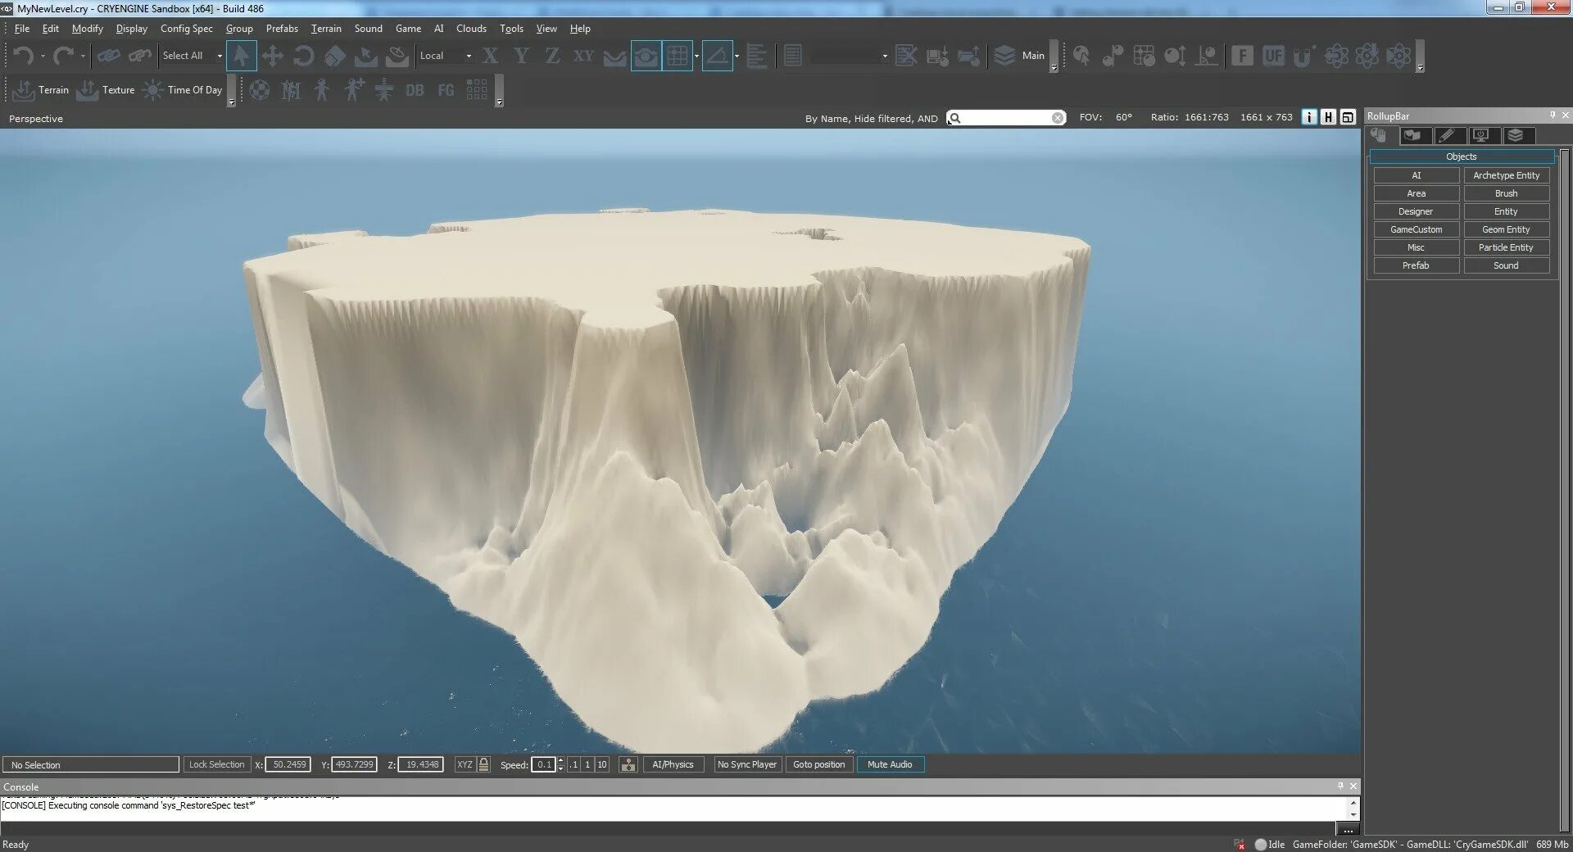Screen dimensions: 1573x852
Task: Open the Time Of Day editor
Action: click(x=182, y=89)
